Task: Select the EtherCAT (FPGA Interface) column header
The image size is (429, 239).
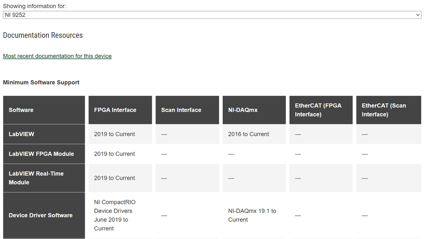Action: click(321, 110)
